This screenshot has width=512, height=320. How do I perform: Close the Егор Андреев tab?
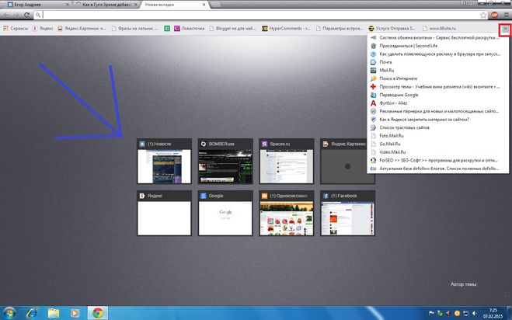pyautogui.click(x=68, y=5)
